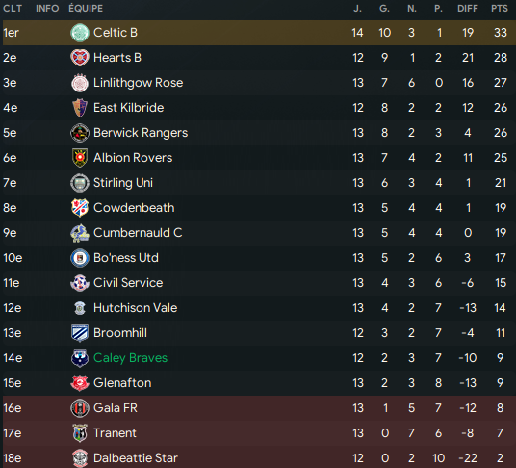Select the Gala FR club badge
This screenshot has width=516, height=468.
(x=80, y=407)
